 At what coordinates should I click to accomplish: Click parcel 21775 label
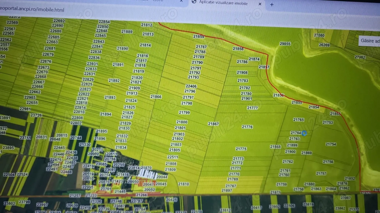(x=241, y=149)
